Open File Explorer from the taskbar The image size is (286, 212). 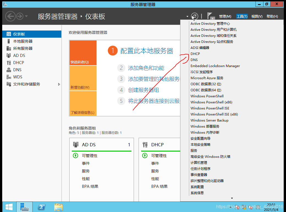point(58,207)
